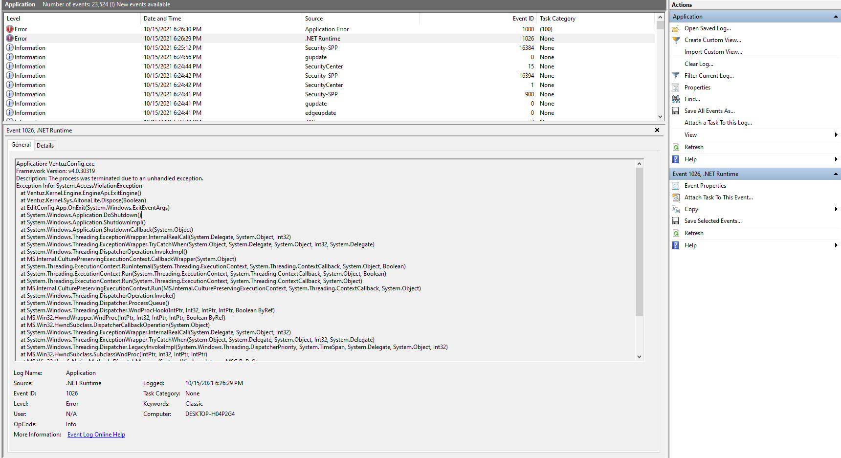Expand the View submenu arrow

pyautogui.click(x=836, y=135)
